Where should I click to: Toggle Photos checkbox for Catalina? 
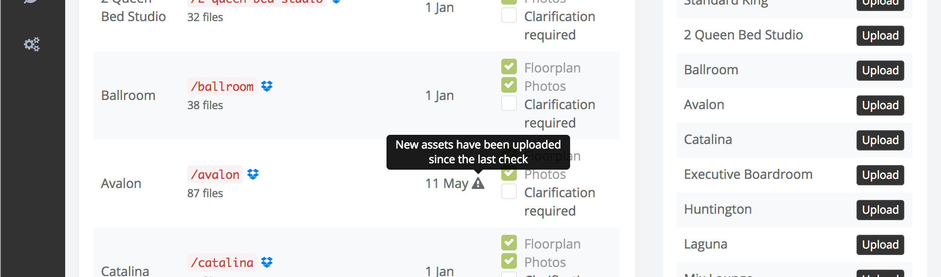(509, 261)
